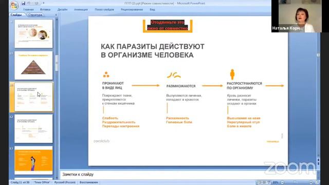Select slide 11 thumbnail in the pane
Image resolution: width=329 pixels, height=185 pixels.
tap(33, 97)
